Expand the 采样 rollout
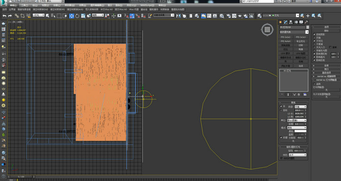The height and width of the screenshot is (181, 341). [x=326, y=65]
